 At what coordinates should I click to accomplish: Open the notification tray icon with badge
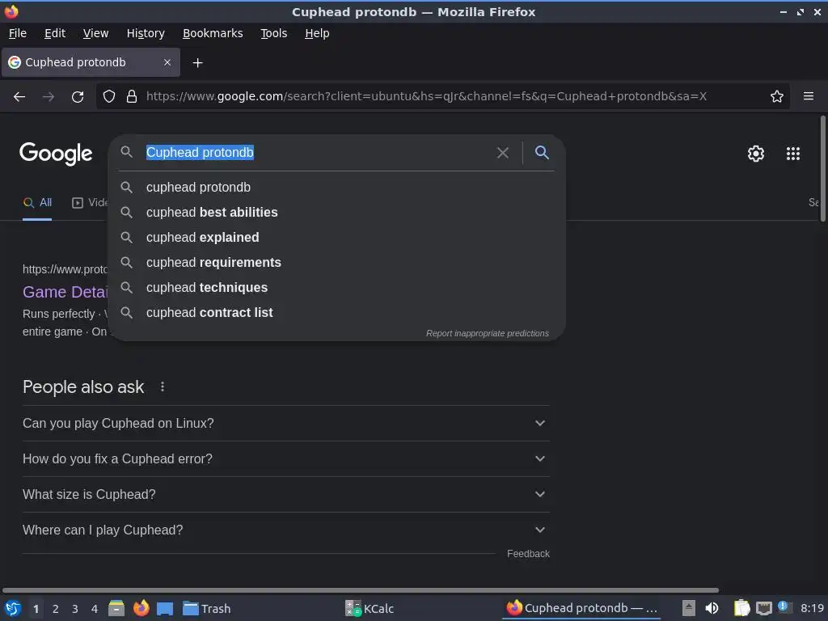click(784, 607)
